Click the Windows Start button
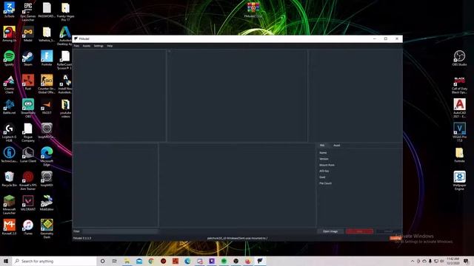 coord(6,261)
